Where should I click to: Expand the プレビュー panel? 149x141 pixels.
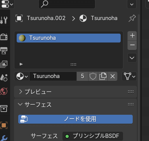tap(21, 92)
